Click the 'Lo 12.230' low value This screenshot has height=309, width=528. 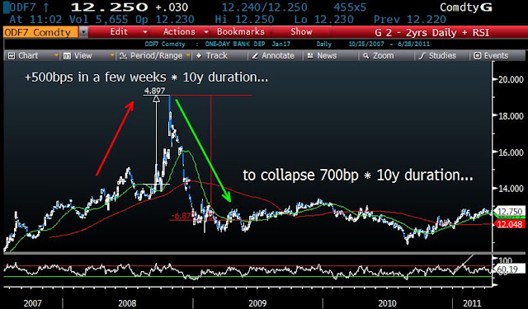[x=323, y=19]
